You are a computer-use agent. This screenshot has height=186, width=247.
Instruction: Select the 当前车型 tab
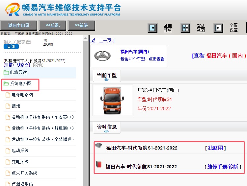point(107,76)
